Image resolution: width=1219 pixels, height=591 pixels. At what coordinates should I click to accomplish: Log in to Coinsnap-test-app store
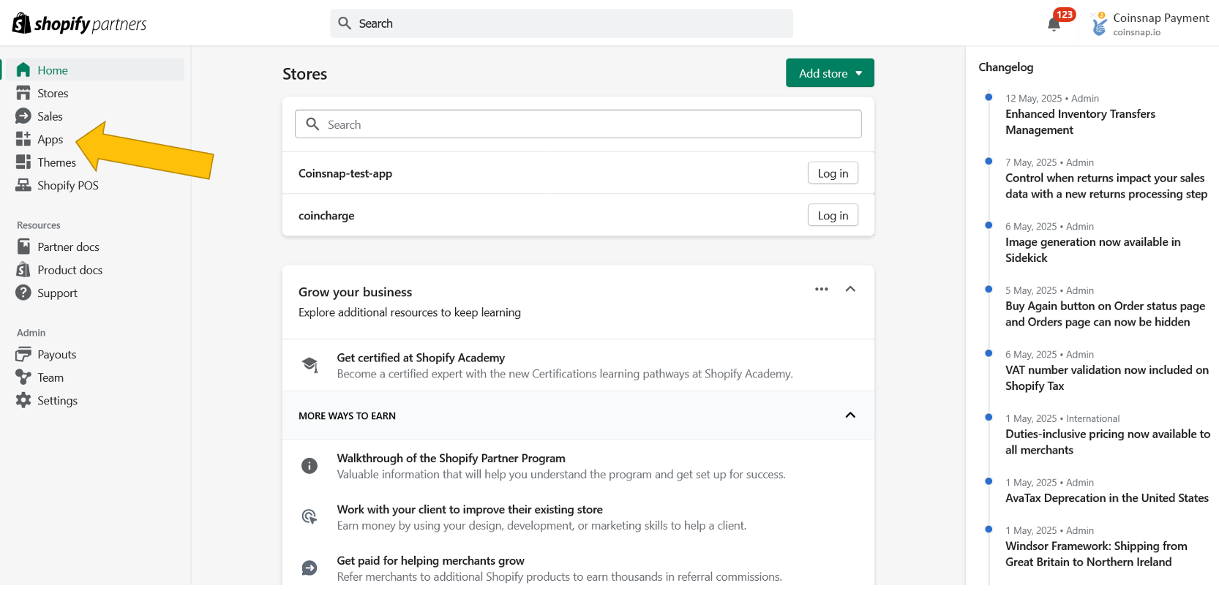[x=833, y=173]
